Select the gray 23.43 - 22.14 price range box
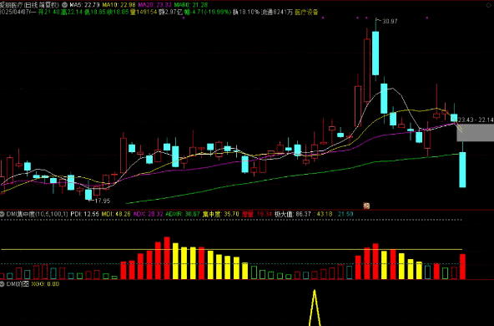The height and width of the screenshot is (326, 494). pos(475,132)
